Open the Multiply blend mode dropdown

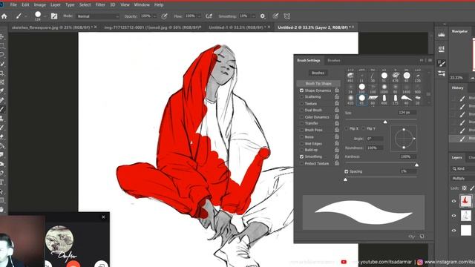tap(462, 178)
